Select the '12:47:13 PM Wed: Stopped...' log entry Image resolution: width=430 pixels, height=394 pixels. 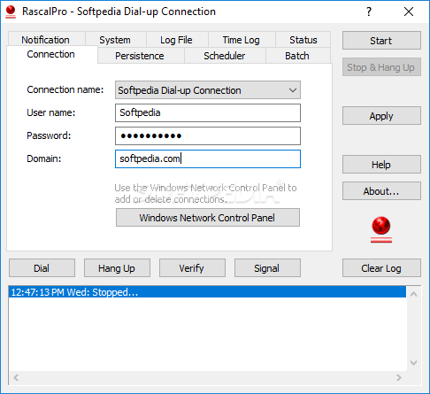[x=207, y=292]
